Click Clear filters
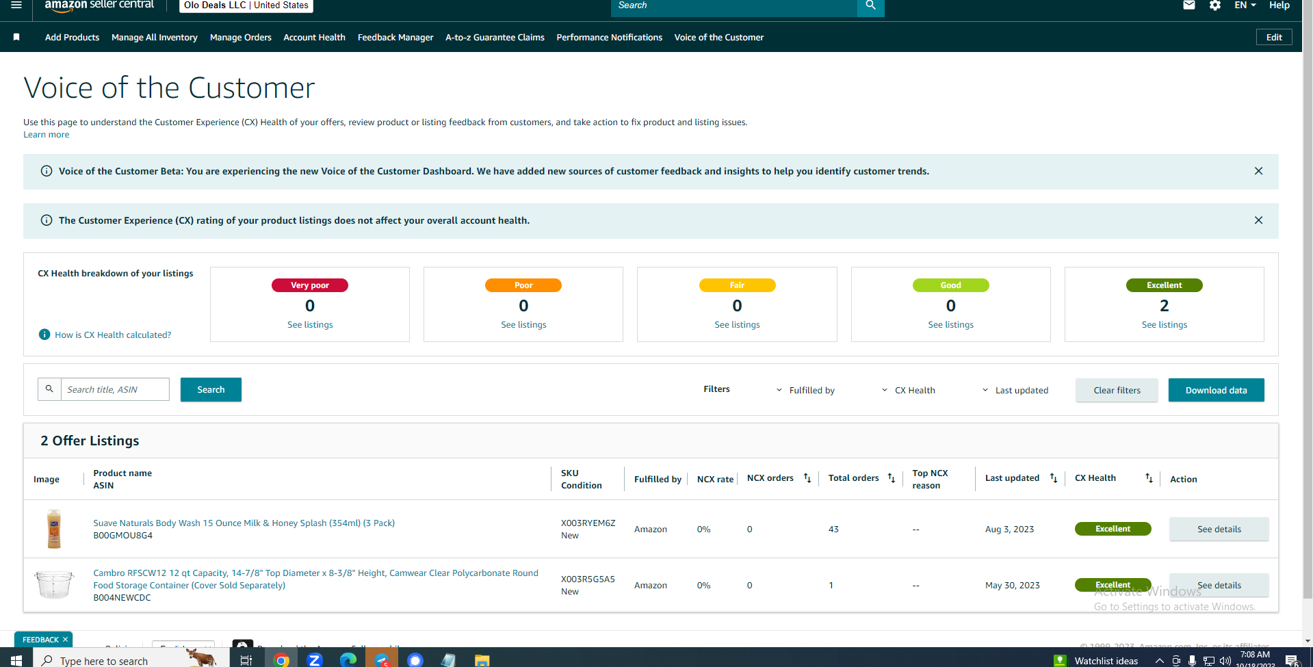 1117,390
